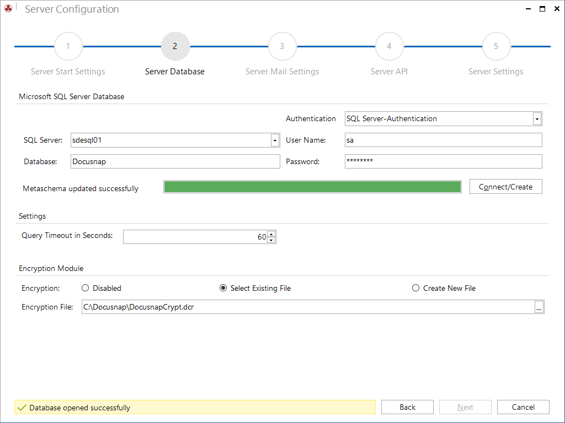
Task: Close the Server Configuration window
Action: coord(557,9)
